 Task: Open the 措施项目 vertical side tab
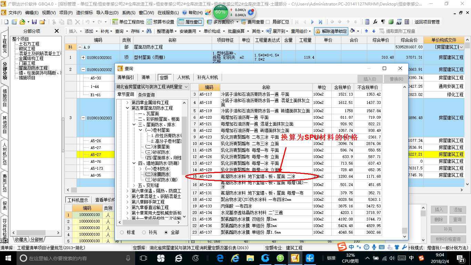point(4,98)
